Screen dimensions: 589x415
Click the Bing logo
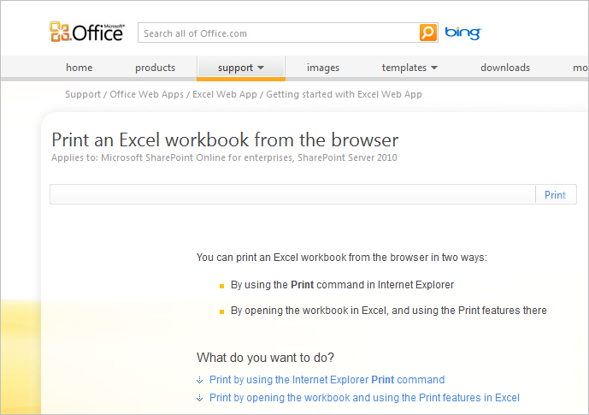[462, 33]
